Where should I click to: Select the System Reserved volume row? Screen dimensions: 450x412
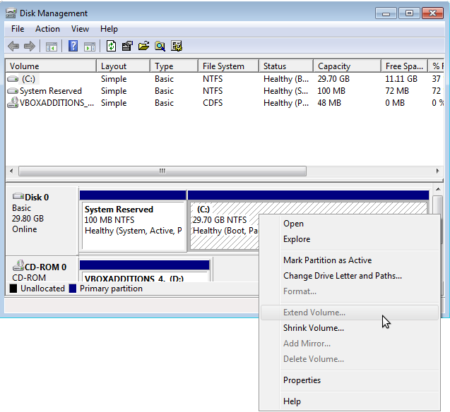[x=225, y=91]
